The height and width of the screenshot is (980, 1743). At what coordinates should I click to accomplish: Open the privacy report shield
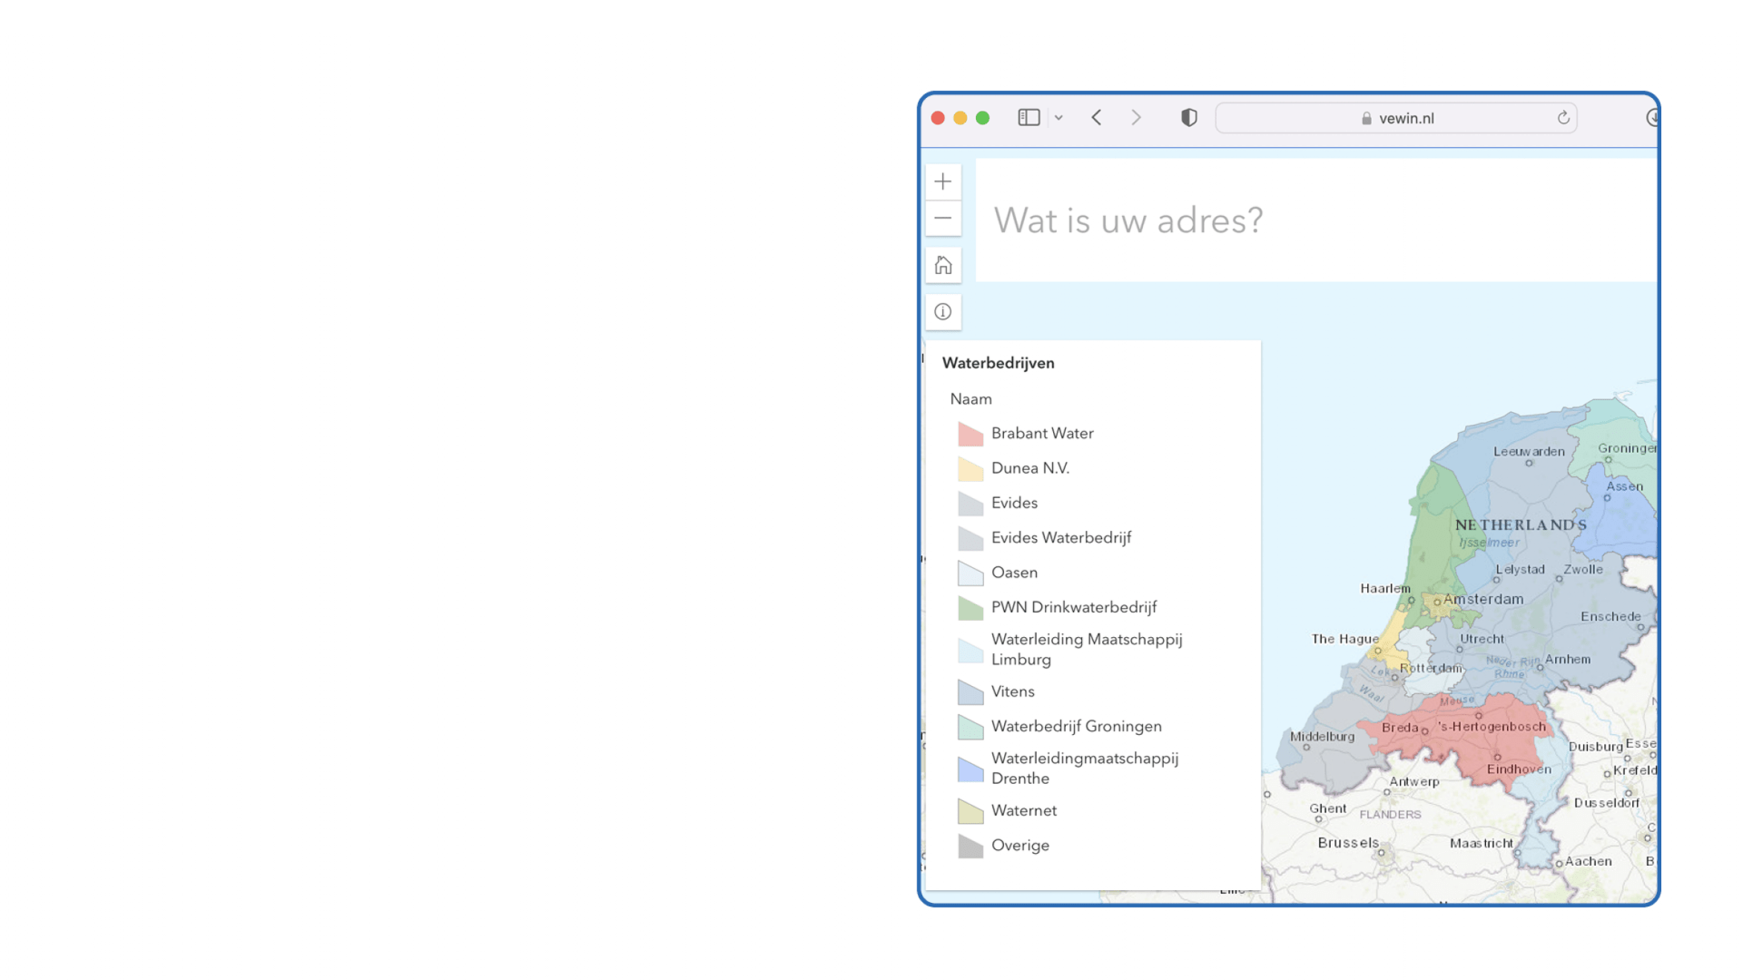point(1189,118)
